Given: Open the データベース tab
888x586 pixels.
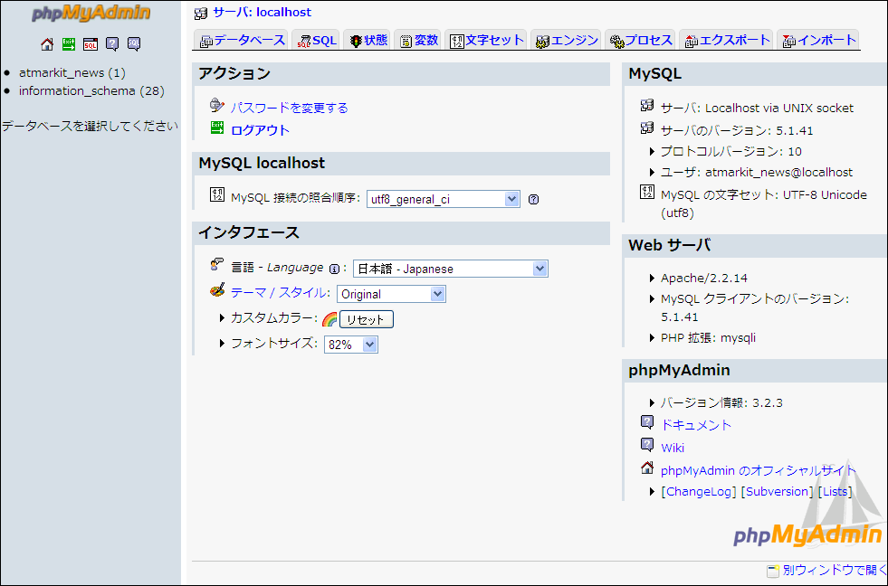Looking at the screenshot, I should pyautogui.click(x=242, y=40).
